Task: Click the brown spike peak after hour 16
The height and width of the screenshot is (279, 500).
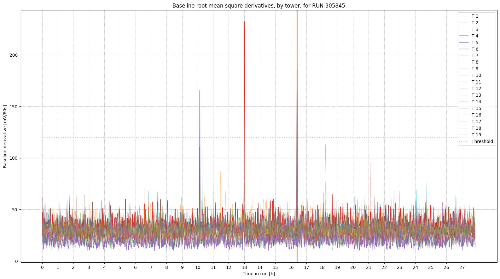Action: tap(297, 71)
